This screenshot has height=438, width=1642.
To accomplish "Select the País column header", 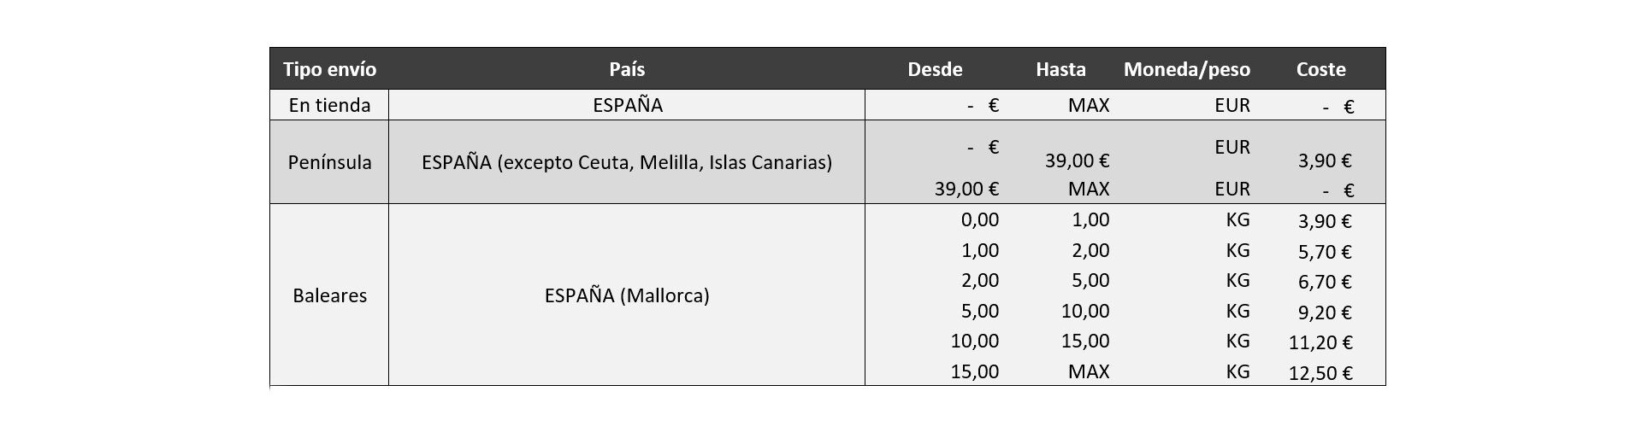I will (627, 69).
